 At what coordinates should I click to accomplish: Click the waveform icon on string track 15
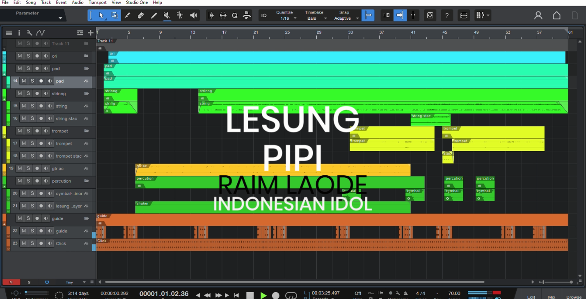[x=86, y=106]
